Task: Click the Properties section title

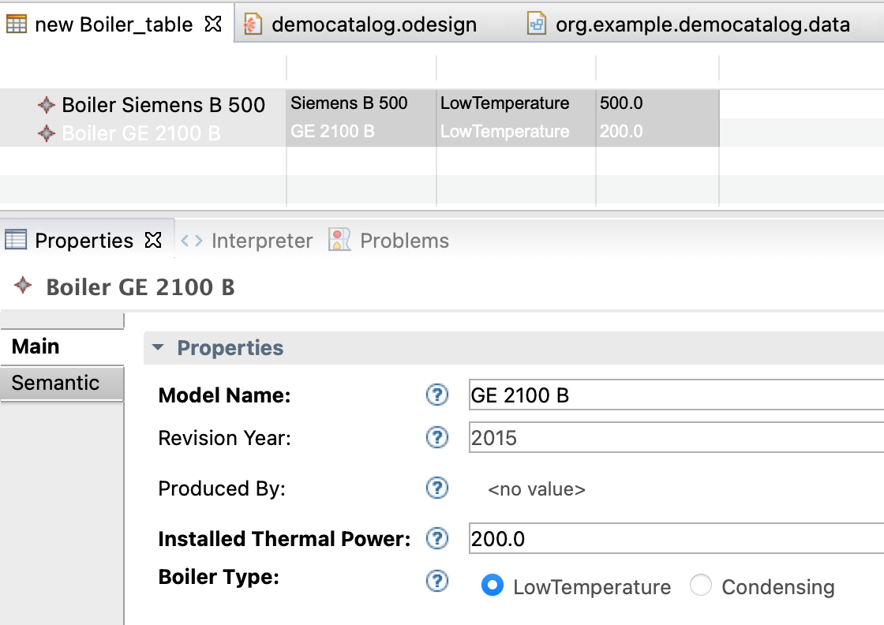Action: 230,348
